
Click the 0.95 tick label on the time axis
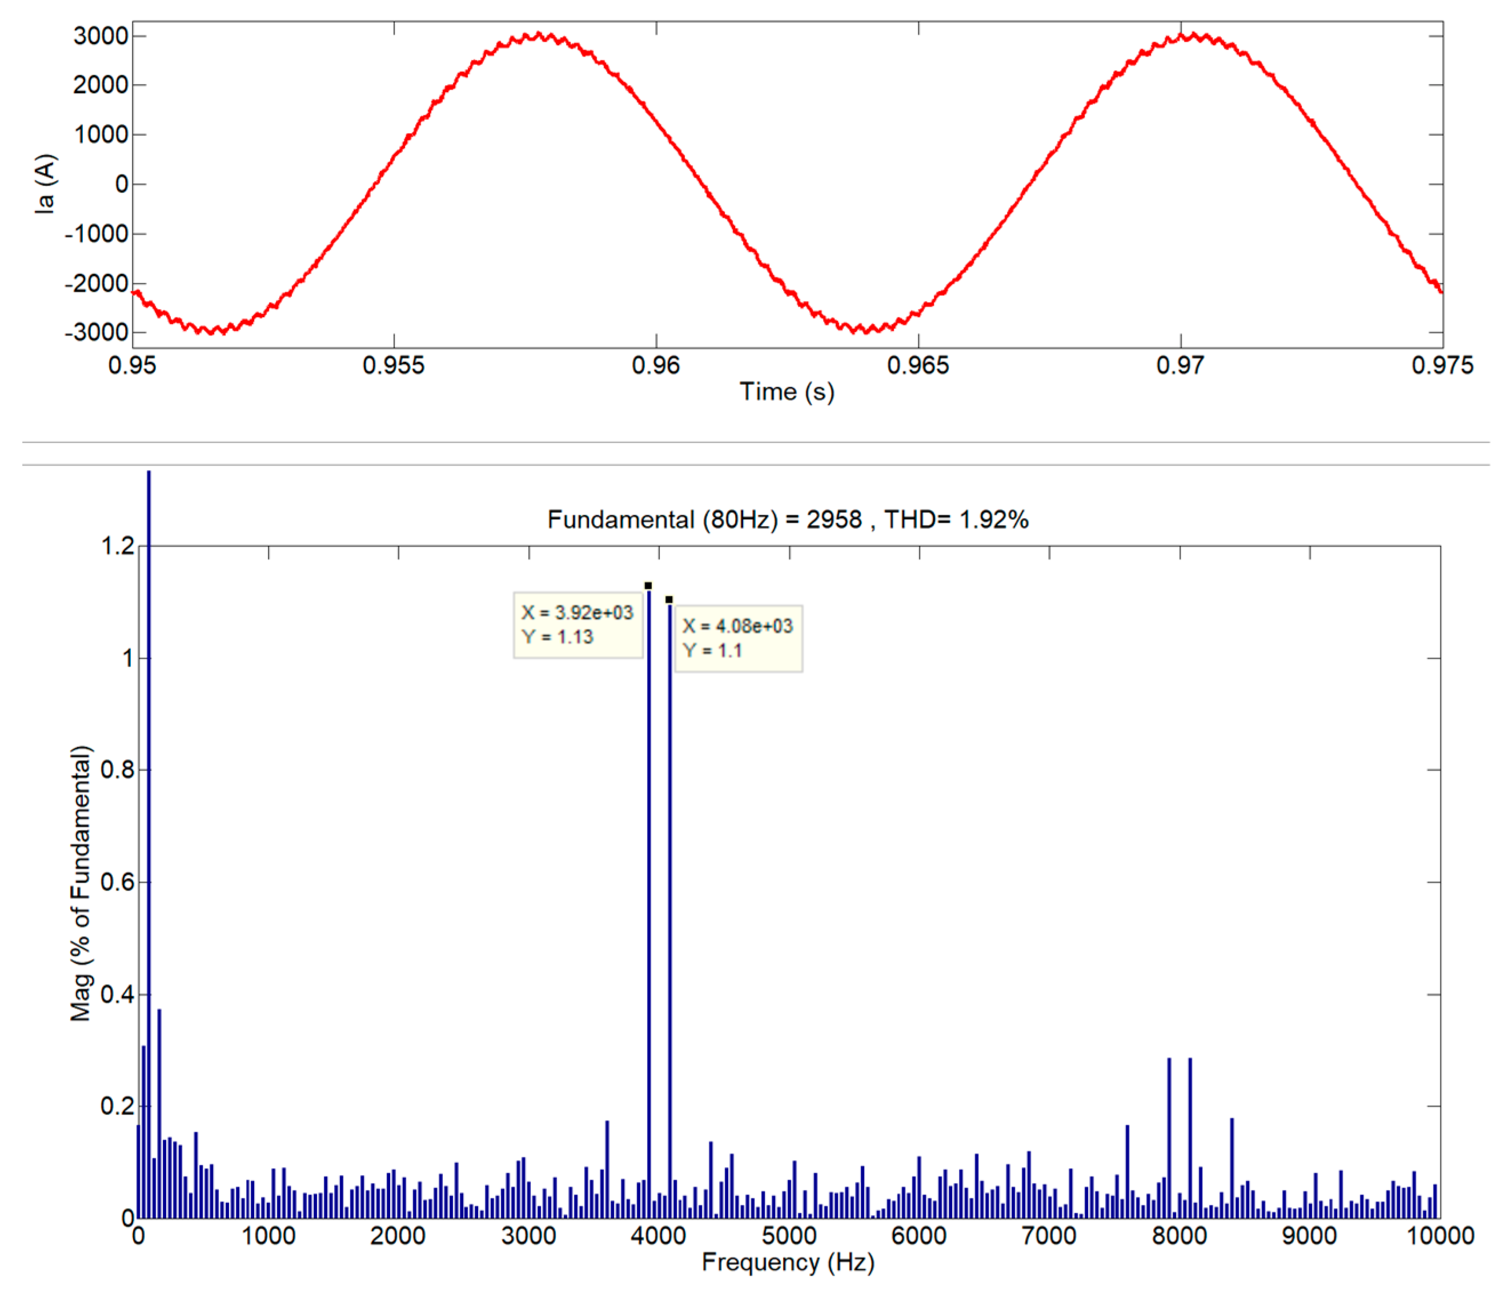[132, 364]
